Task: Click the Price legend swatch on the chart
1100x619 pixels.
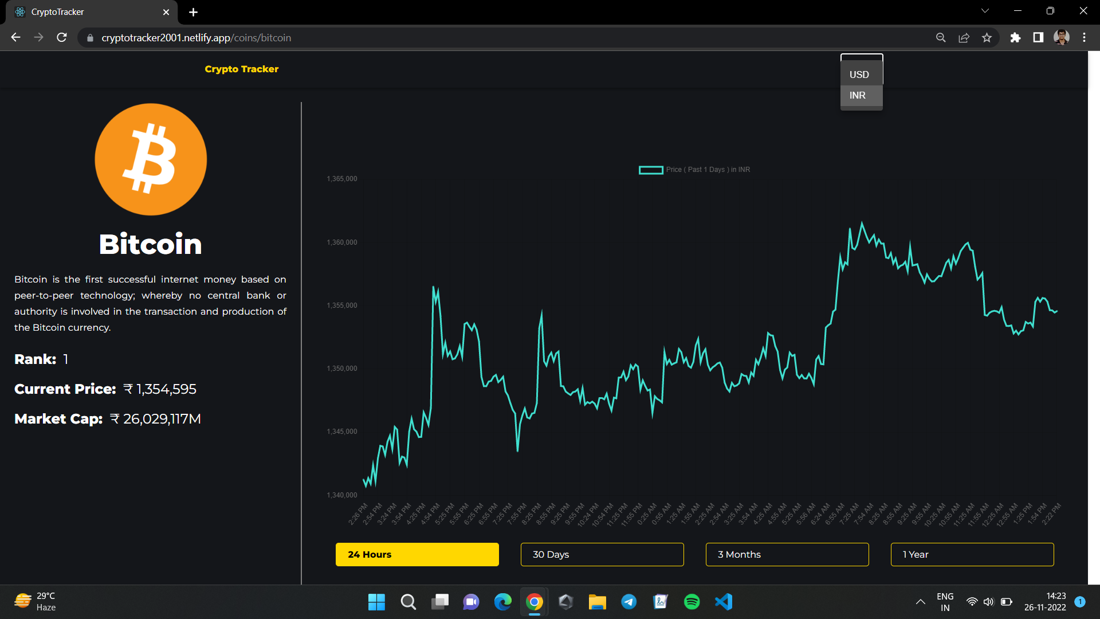Action: pyautogui.click(x=651, y=170)
